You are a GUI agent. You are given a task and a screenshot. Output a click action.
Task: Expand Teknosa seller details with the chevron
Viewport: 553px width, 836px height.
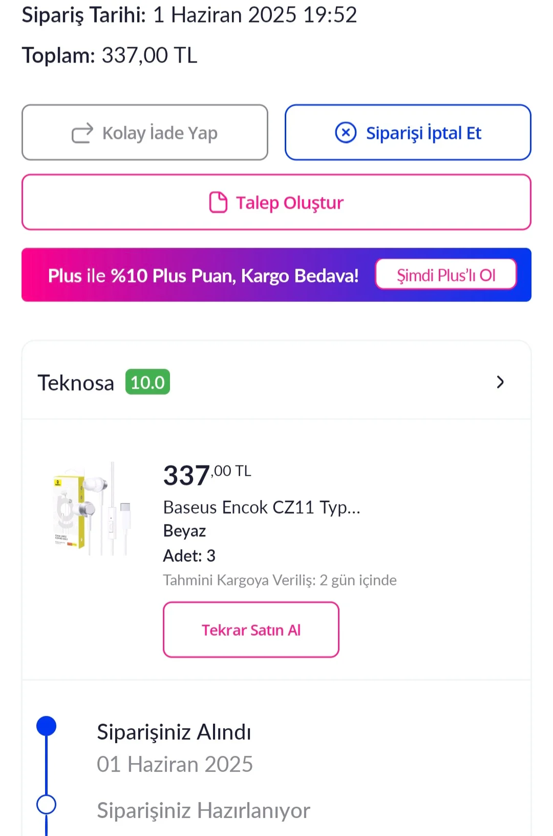pyautogui.click(x=500, y=382)
